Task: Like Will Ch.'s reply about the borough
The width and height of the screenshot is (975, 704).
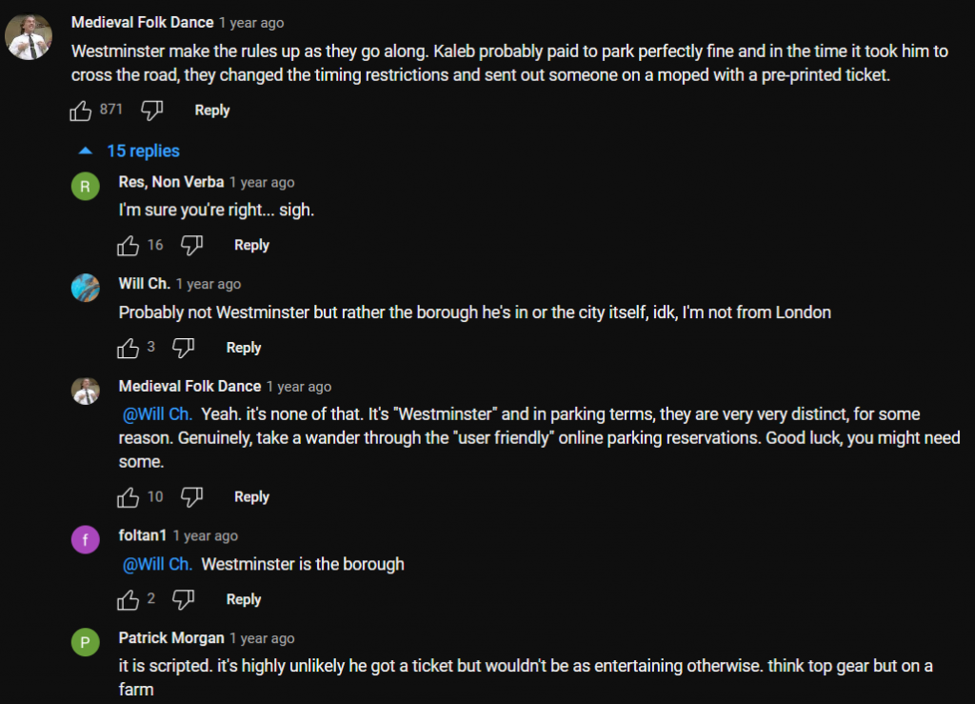Action: coord(129,349)
